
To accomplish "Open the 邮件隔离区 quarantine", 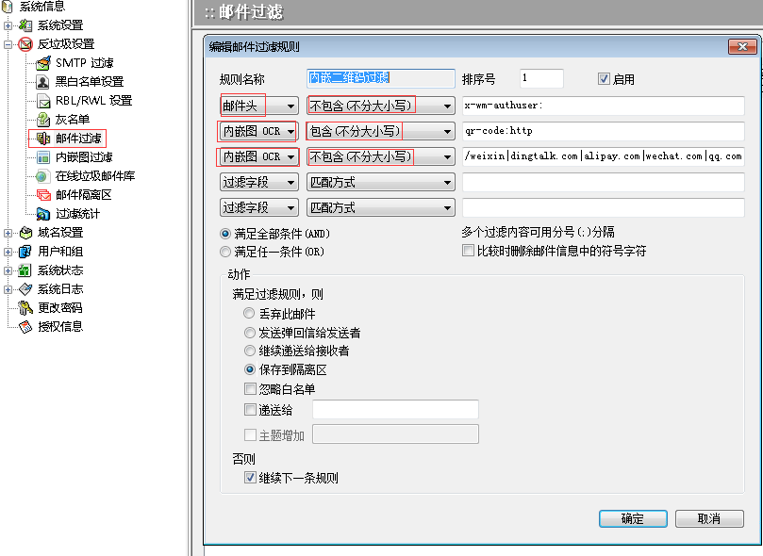I will point(72,195).
